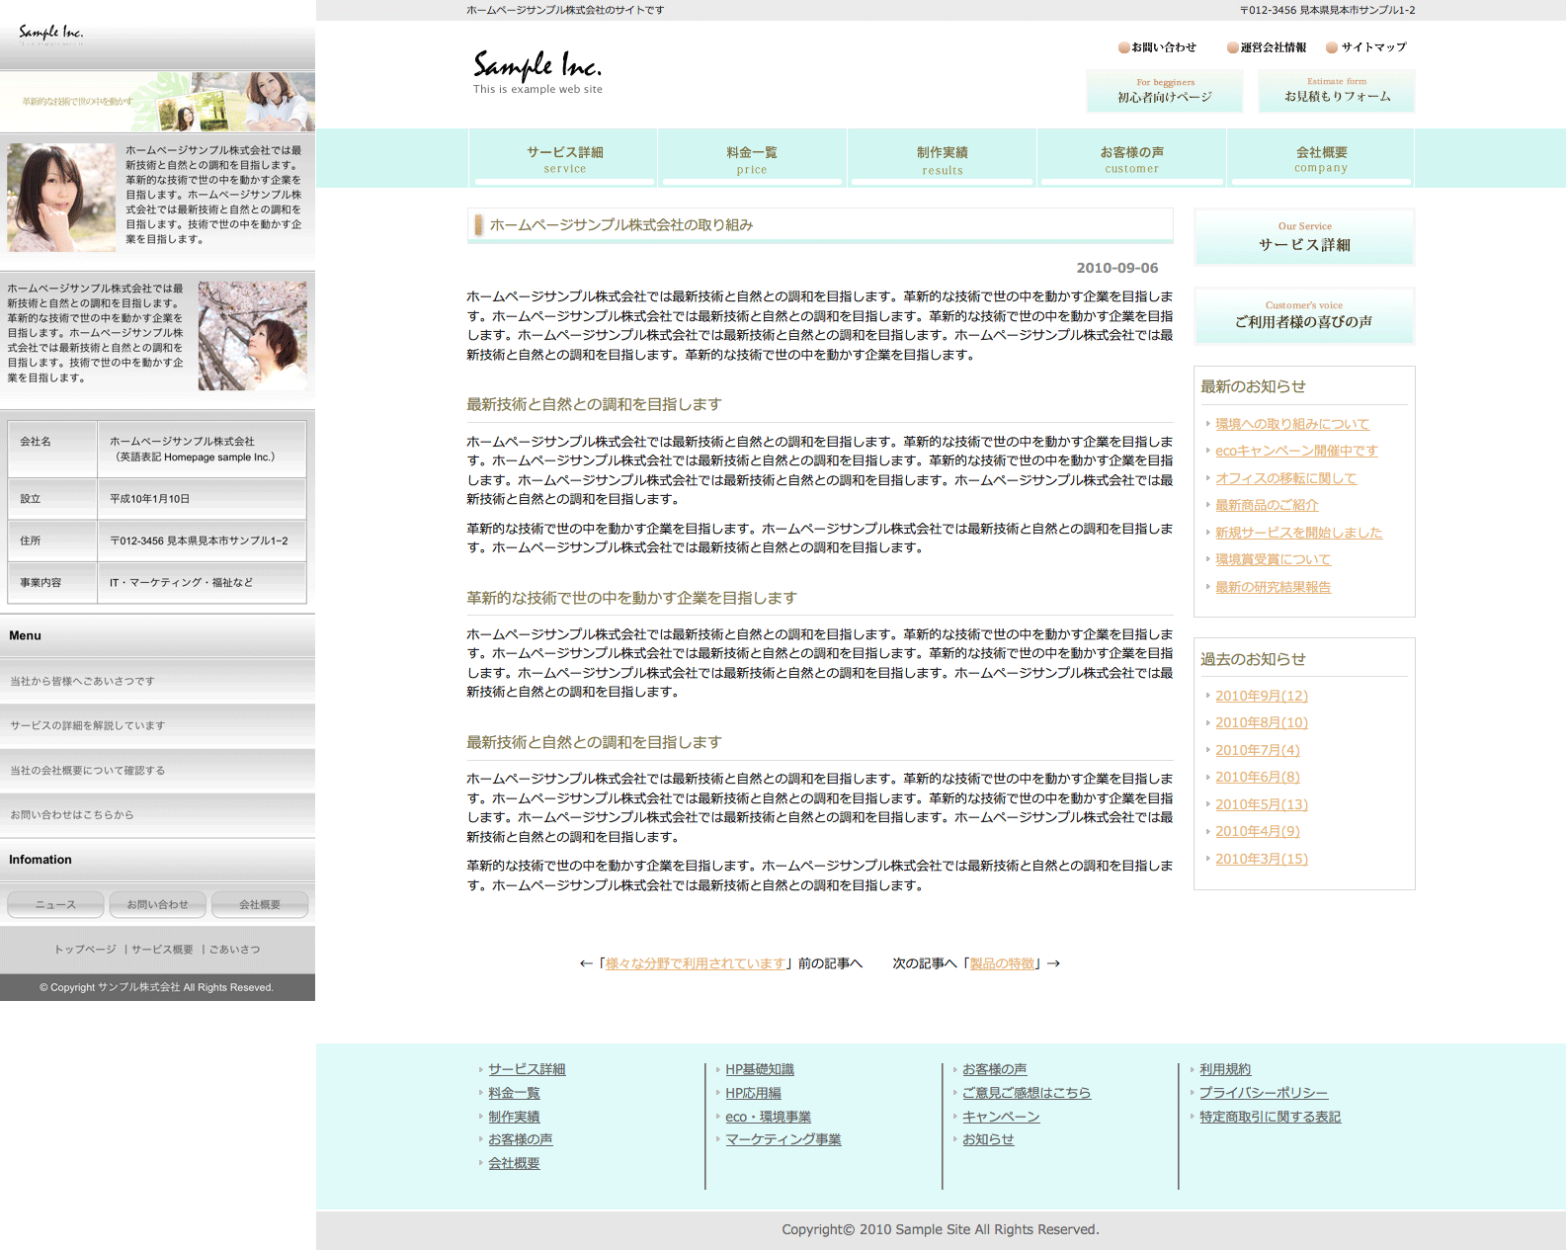Screen dimensions: 1566x1250
Task: Go to previous article 様々な分野で利用されています
Action: point(696,963)
